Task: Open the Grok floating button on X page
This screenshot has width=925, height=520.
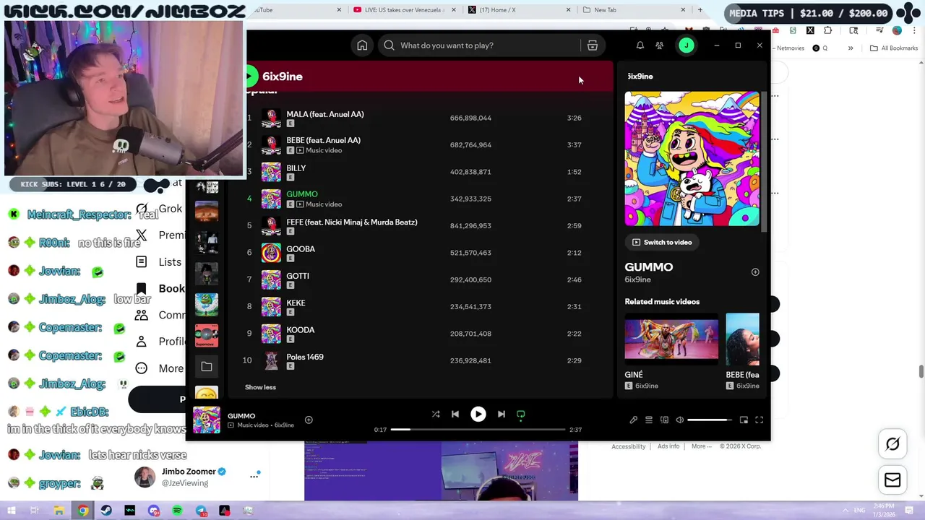Action: coord(892,444)
